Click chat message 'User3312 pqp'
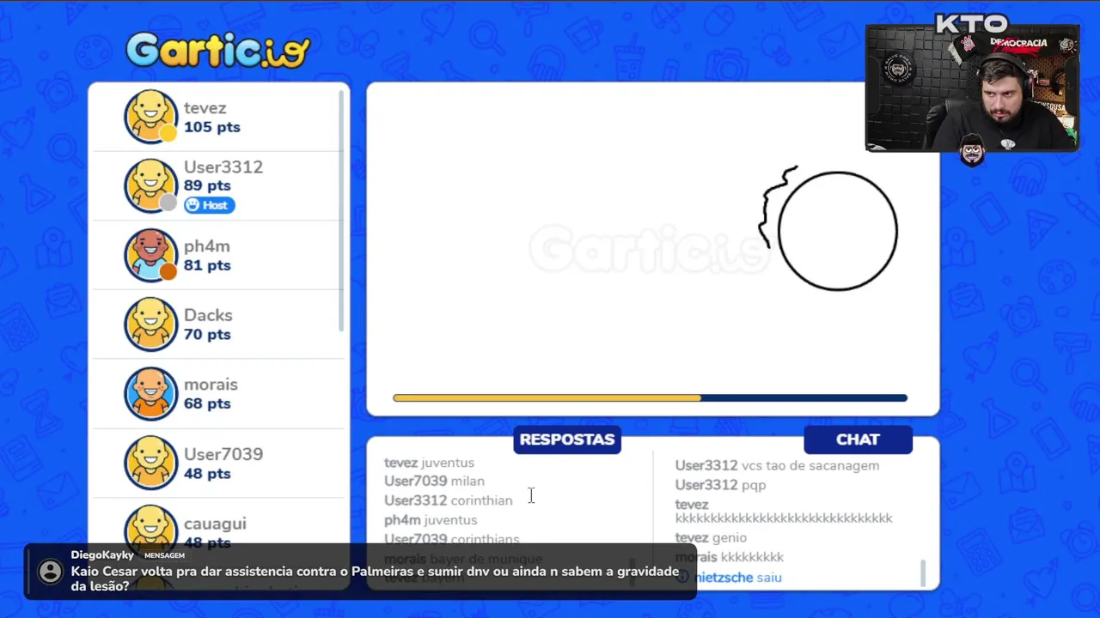The width and height of the screenshot is (1100, 618). 720,485
